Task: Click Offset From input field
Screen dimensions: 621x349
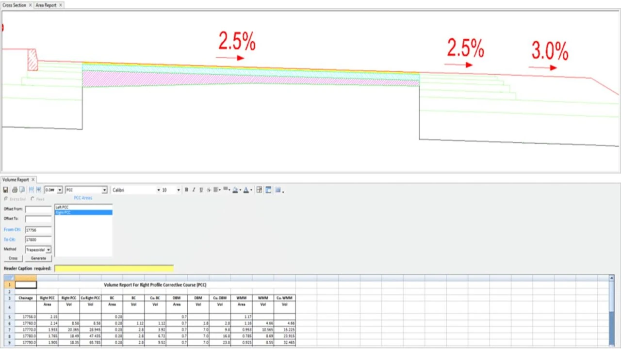Action: (38, 209)
